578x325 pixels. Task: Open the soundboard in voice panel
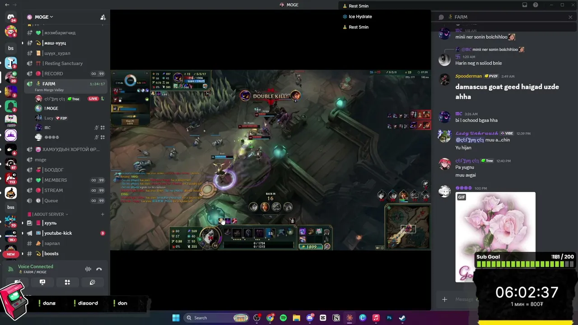(x=92, y=283)
